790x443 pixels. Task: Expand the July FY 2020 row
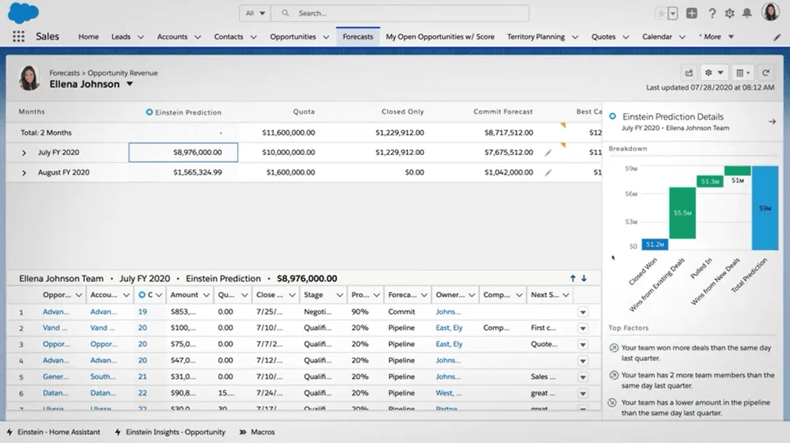pos(24,152)
